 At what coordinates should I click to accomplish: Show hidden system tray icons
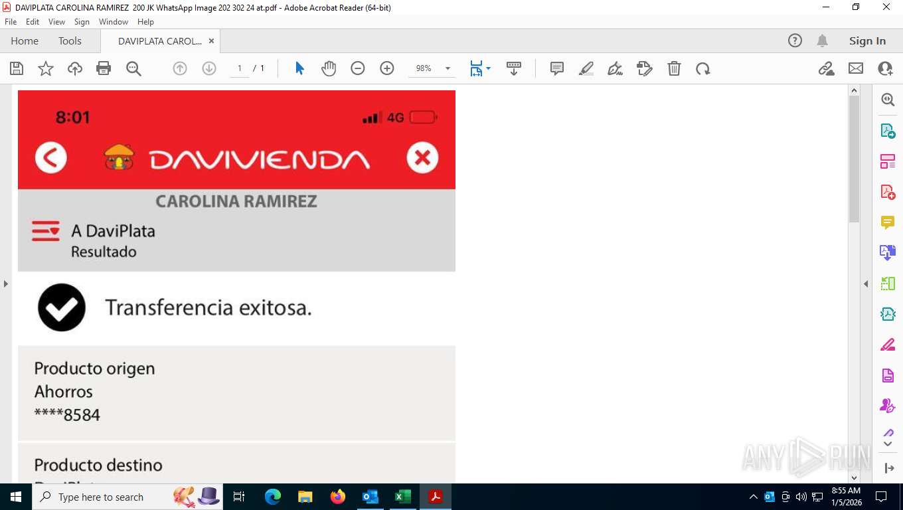tap(753, 497)
